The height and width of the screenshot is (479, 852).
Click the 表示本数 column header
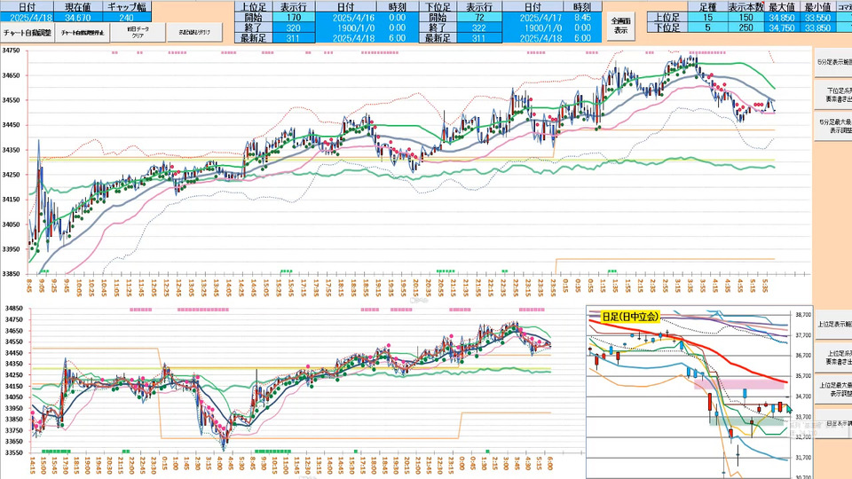coord(746,7)
